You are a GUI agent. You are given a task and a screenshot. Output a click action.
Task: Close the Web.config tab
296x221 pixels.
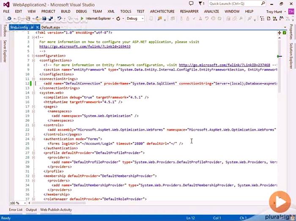click(x=37, y=27)
